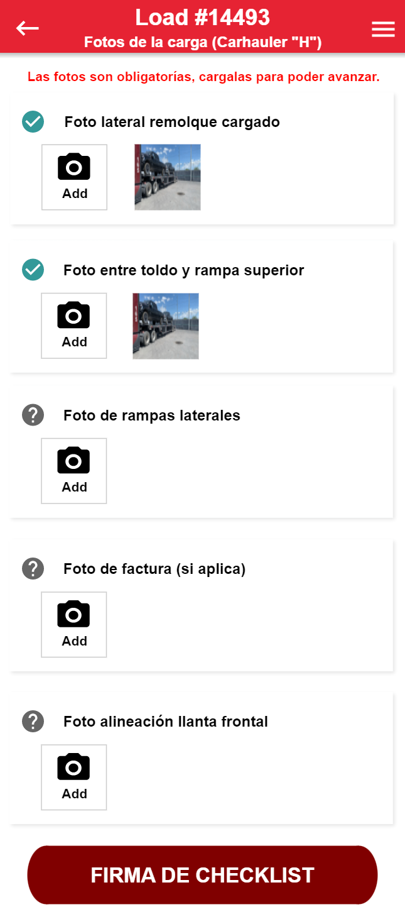Add photo for rampas laterales
The height and width of the screenshot is (924, 405).
74,471
